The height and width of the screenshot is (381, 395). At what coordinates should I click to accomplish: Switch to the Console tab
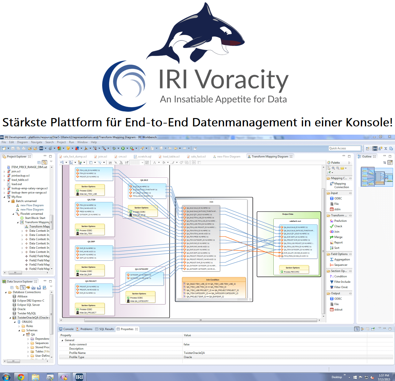(66, 329)
